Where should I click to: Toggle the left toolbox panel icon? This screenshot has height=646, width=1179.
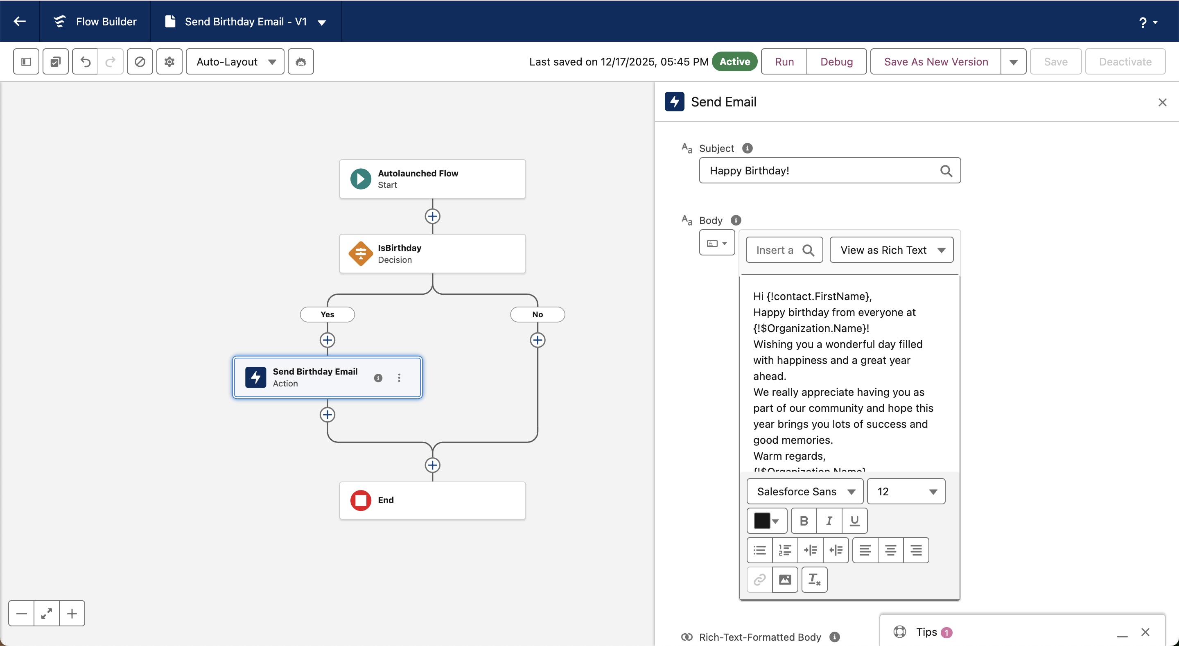(x=26, y=61)
